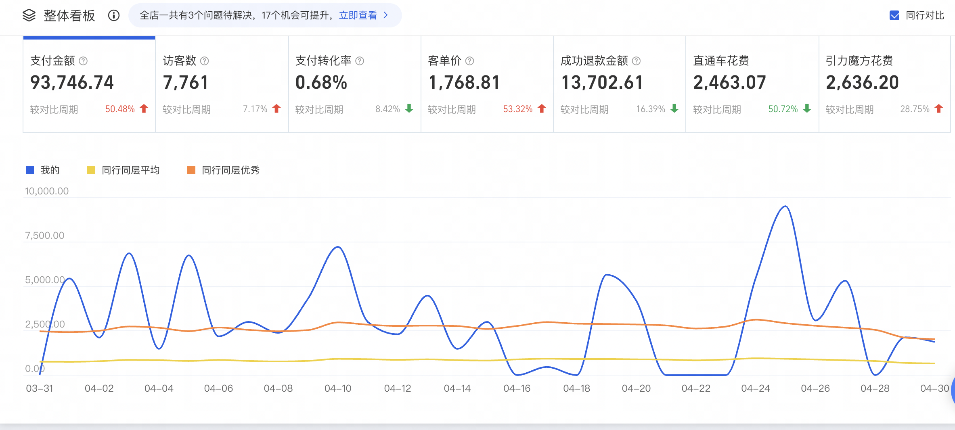Click the info icon beside 整体看板
Viewport: 955px width, 430px height.
click(114, 16)
